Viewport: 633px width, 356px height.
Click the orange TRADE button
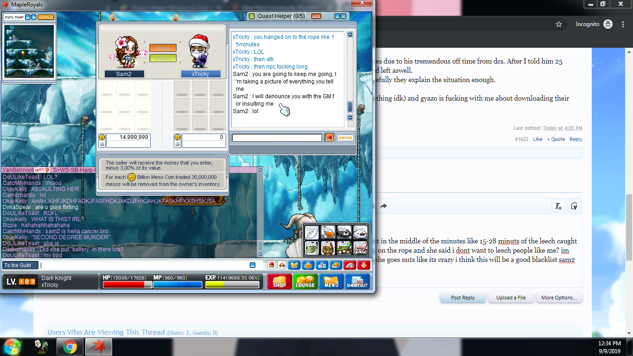[163, 48]
